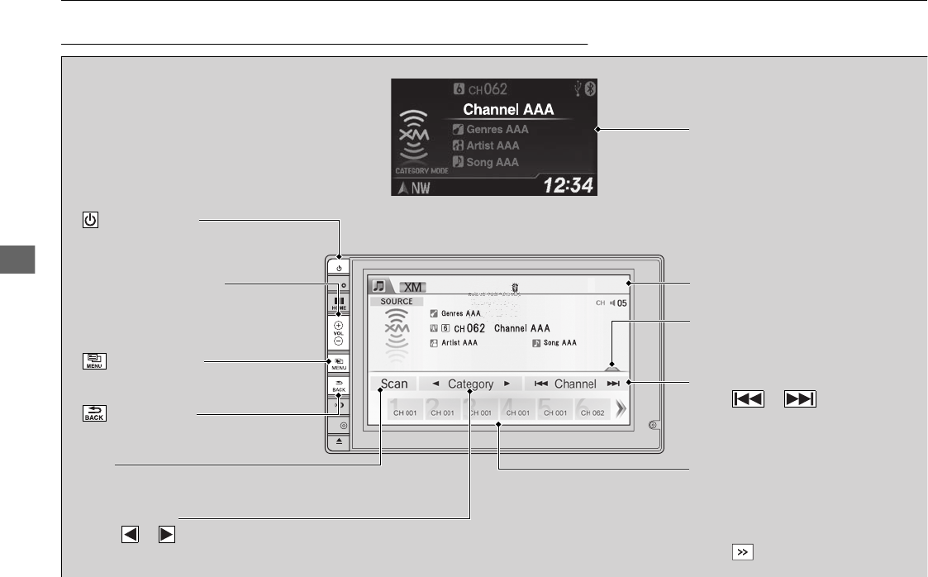Tap the 12:34 clock
928x577 pixels.
569,186
